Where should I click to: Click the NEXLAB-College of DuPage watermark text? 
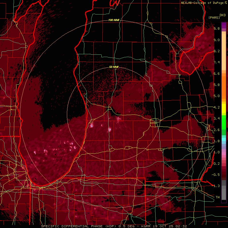point(204,3)
